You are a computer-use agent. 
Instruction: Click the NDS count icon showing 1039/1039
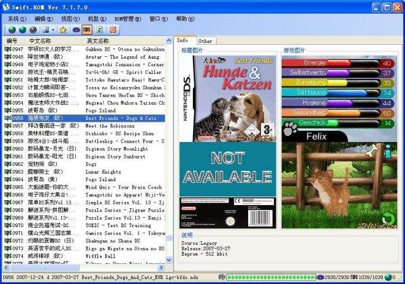(354, 277)
